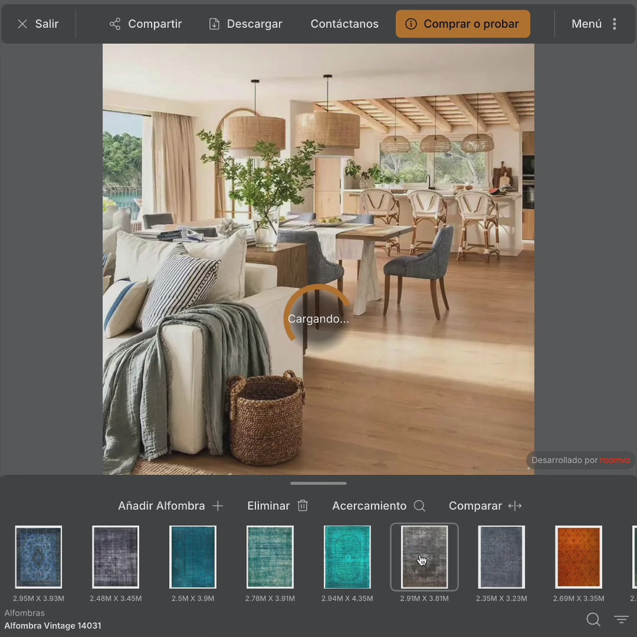Open the three-dot Menú icon

pos(614,24)
